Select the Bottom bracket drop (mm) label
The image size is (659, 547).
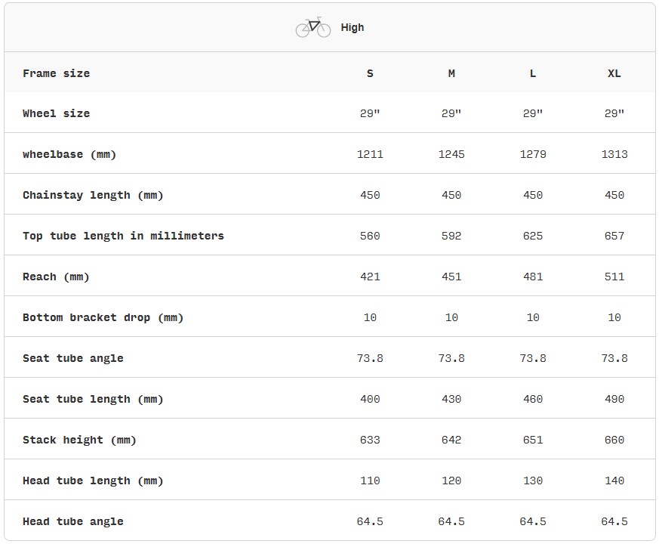(103, 317)
